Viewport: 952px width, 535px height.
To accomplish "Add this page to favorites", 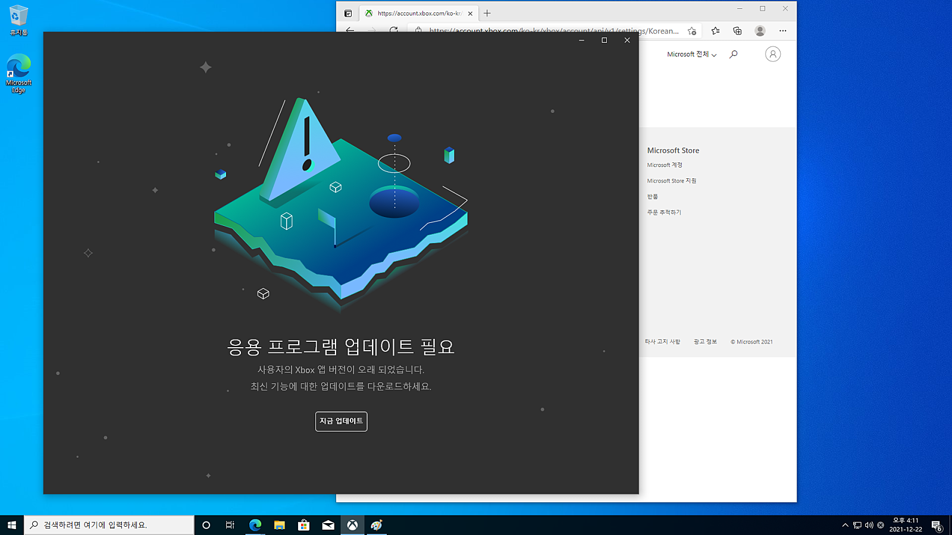I will (x=692, y=31).
